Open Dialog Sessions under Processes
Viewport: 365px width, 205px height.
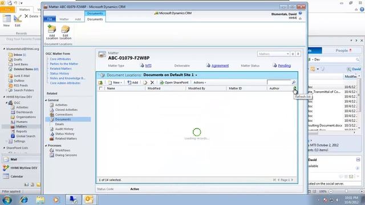(x=66, y=155)
